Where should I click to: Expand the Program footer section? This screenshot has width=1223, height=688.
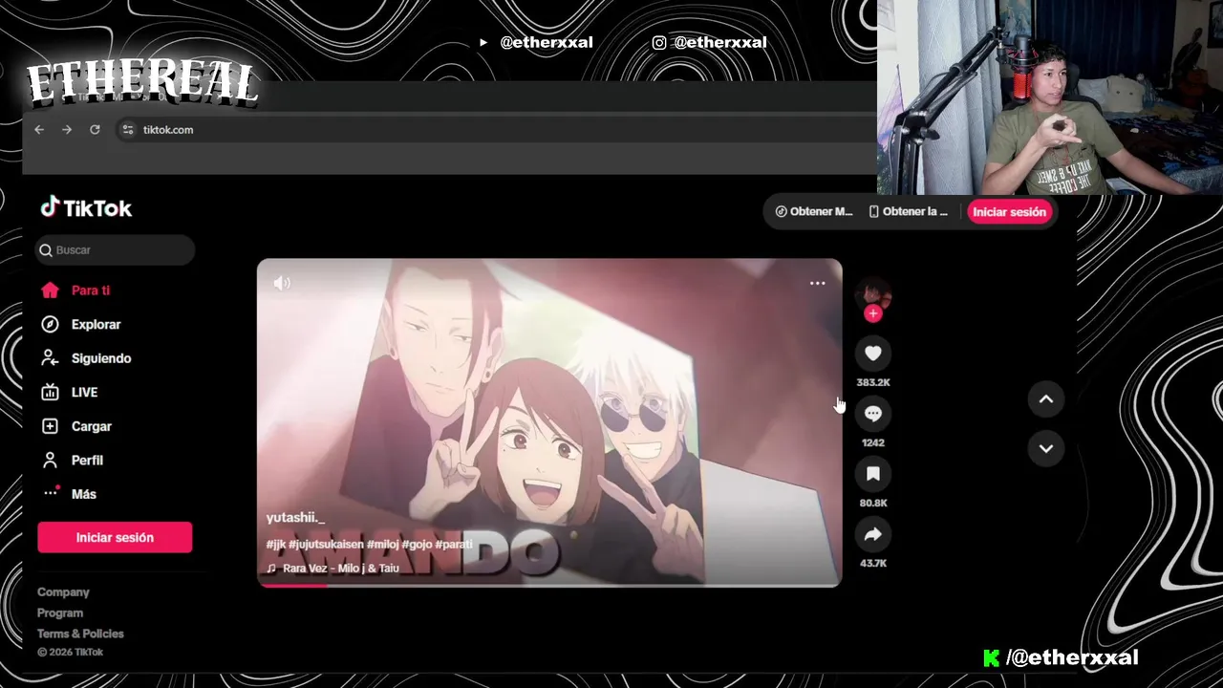60,613
